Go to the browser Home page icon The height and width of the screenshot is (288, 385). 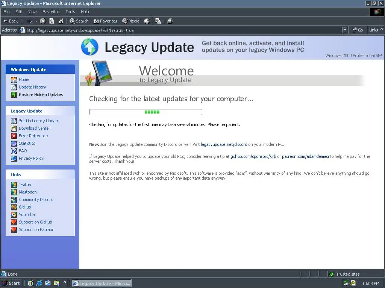tap(61, 21)
